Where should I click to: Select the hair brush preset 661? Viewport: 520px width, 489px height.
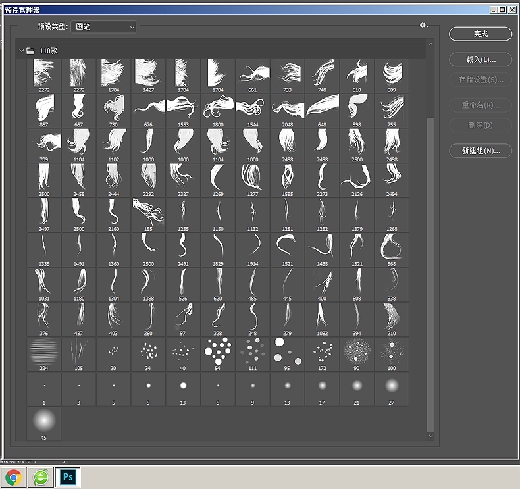(252, 76)
